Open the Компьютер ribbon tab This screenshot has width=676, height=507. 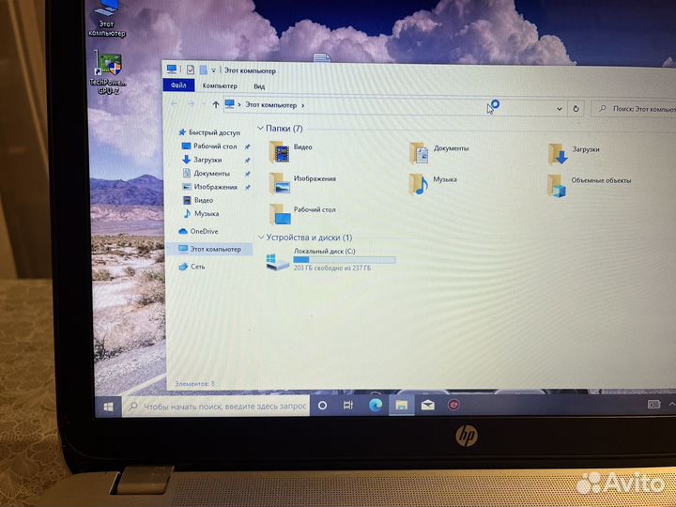tap(220, 85)
